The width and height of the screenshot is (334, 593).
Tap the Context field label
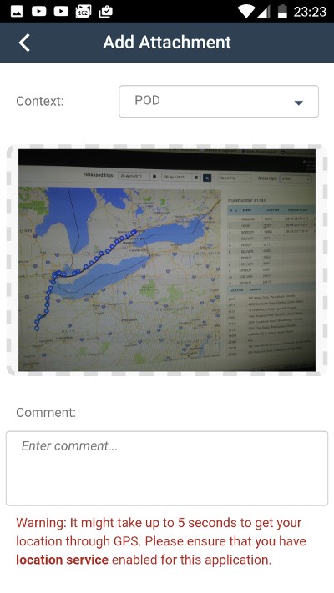(40, 102)
